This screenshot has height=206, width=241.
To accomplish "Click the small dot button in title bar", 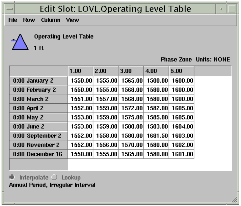I will coord(221,9).
